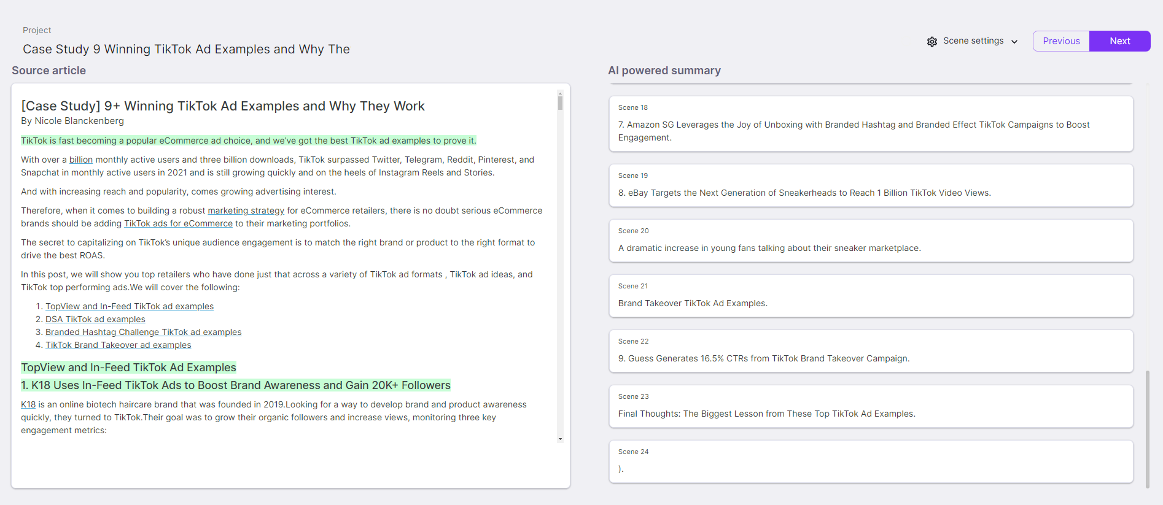Viewport: 1163px width, 505px height.
Task: Click AI summary panel scrollbar thumb
Action: pos(1148,430)
